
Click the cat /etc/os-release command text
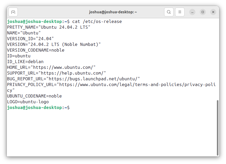(x=97, y=21)
